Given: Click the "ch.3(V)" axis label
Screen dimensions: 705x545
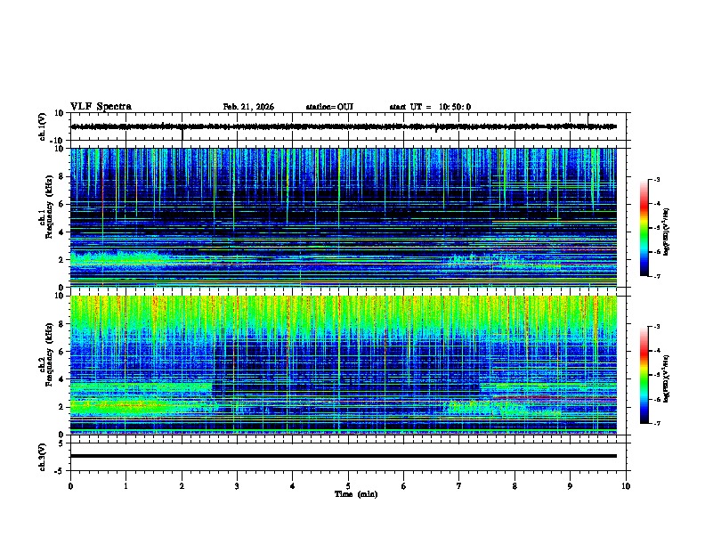Looking at the screenshot, I should tap(43, 457).
